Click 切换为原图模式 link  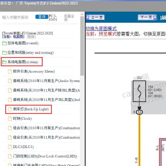(x=101, y=29)
